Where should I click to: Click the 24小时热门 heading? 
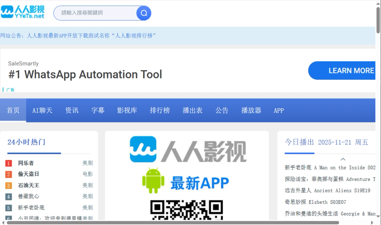point(26,142)
